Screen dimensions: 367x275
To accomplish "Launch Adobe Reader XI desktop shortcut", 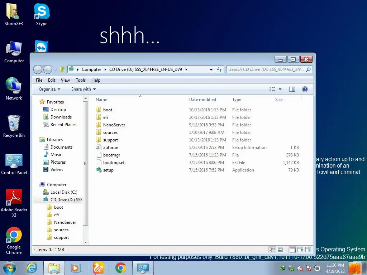I will [x=14, y=203].
